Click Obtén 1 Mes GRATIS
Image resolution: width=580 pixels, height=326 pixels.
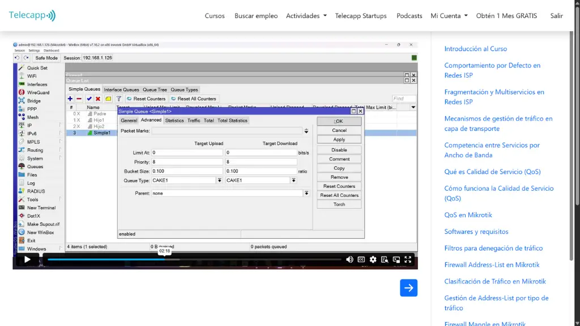[x=506, y=16]
